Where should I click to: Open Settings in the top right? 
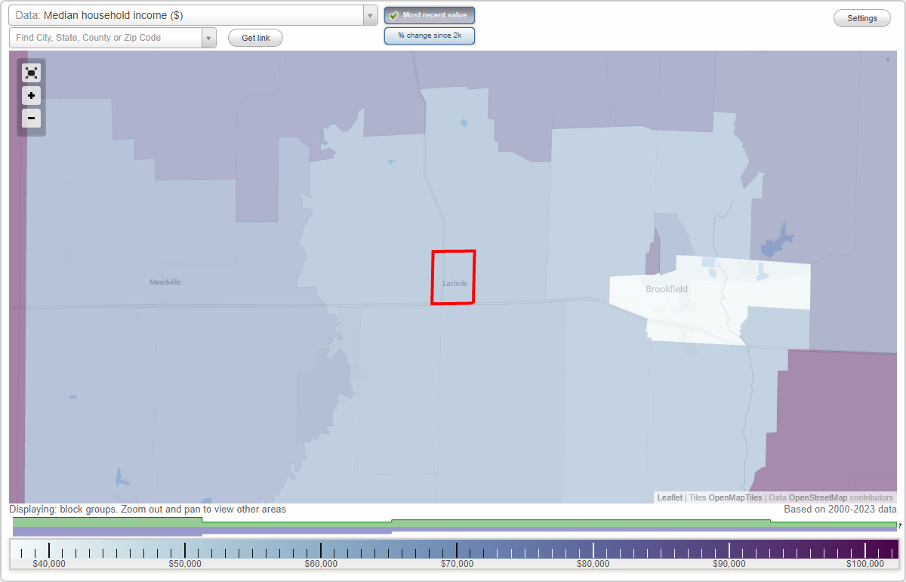coord(861,17)
